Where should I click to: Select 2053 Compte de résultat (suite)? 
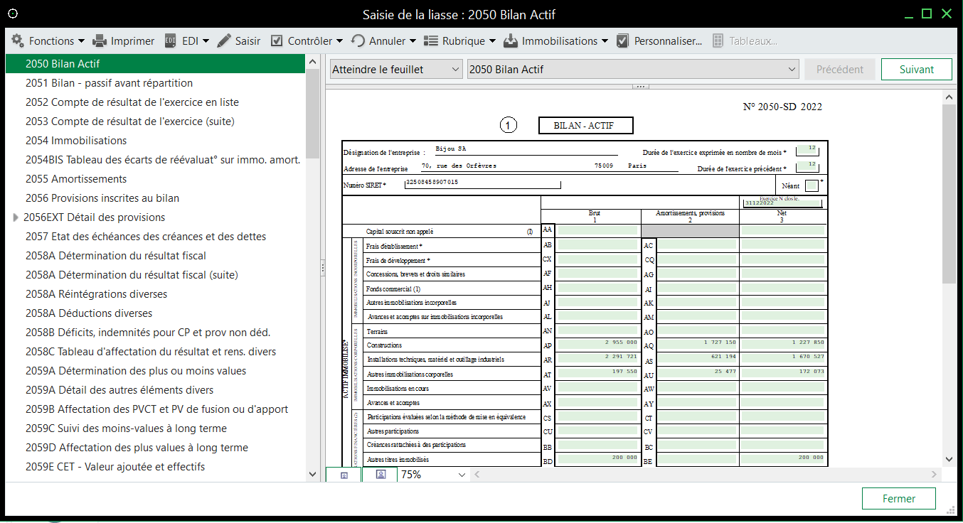[156, 122]
